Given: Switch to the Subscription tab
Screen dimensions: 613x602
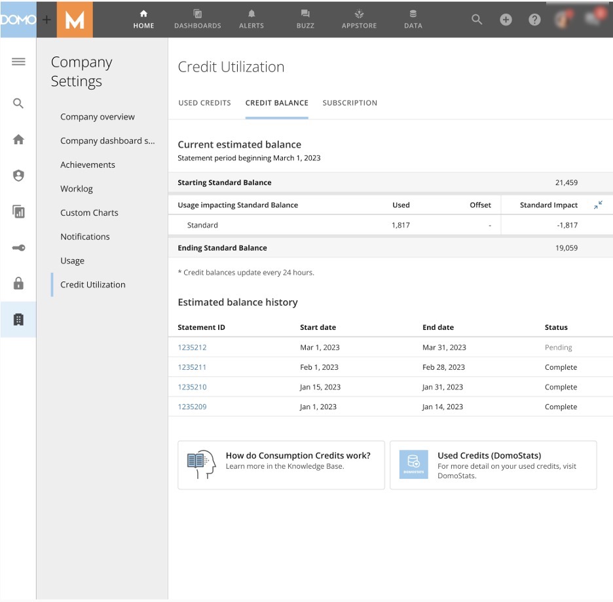Looking at the screenshot, I should pos(350,103).
